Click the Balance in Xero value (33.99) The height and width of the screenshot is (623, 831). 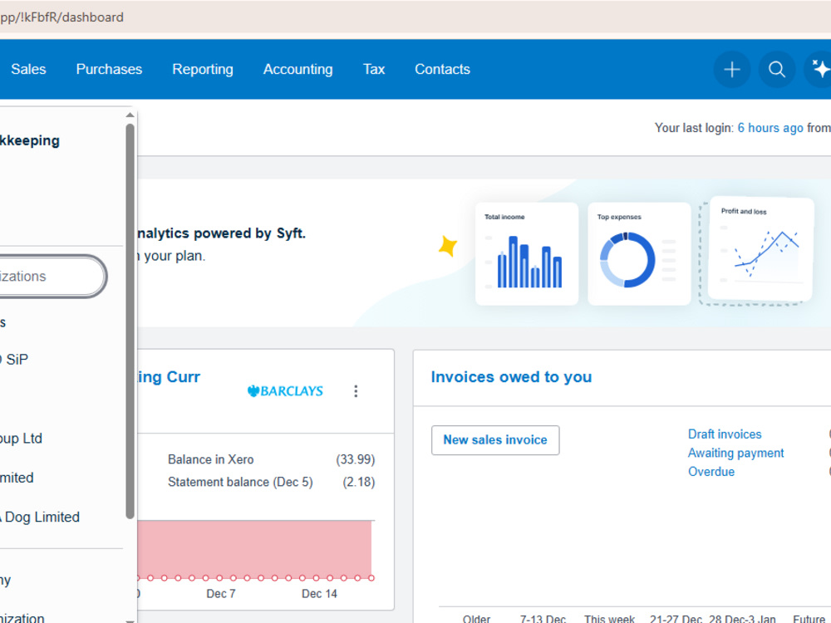pyautogui.click(x=355, y=459)
